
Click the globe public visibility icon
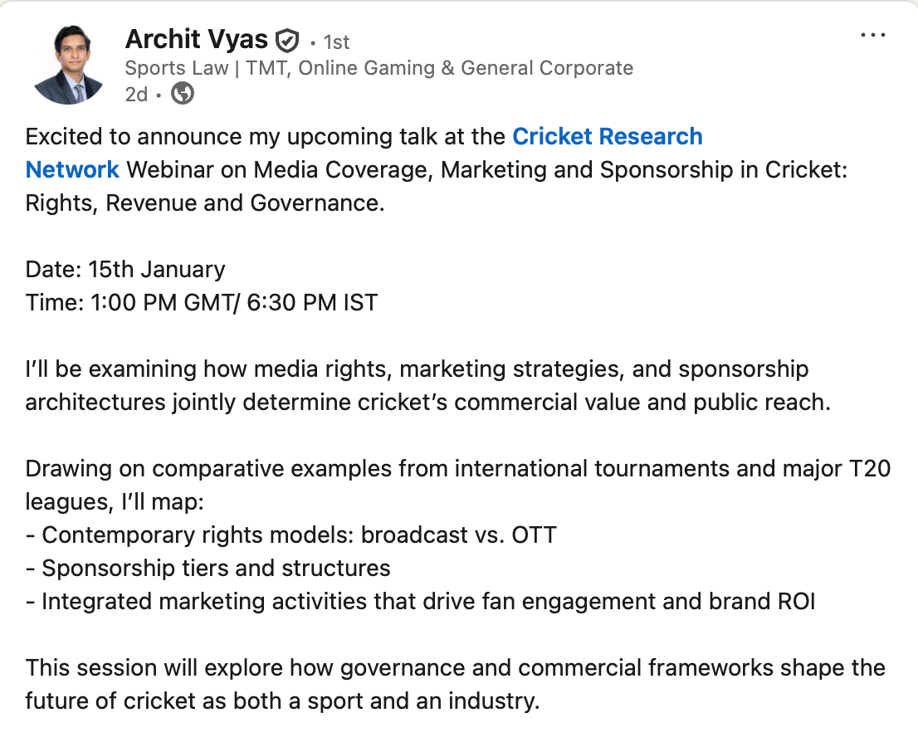tap(183, 94)
